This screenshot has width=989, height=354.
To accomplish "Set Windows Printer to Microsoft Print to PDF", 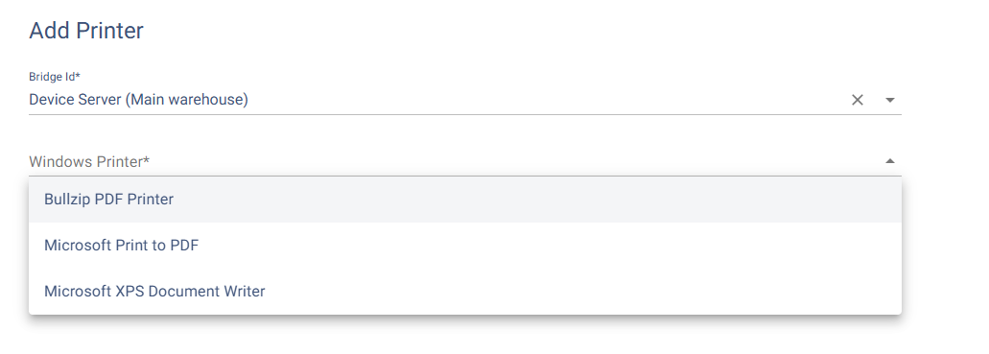I will pos(465,246).
